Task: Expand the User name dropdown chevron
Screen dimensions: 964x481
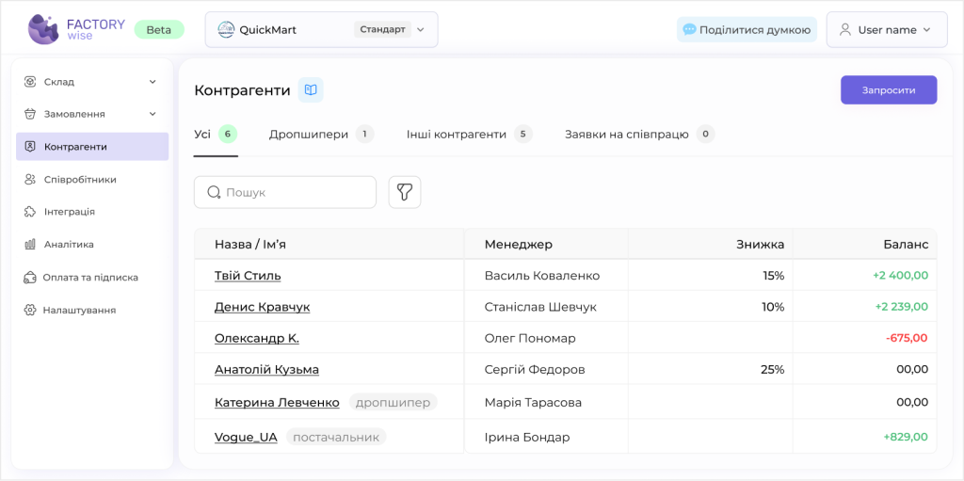Action: pyautogui.click(x=927, y=29)
